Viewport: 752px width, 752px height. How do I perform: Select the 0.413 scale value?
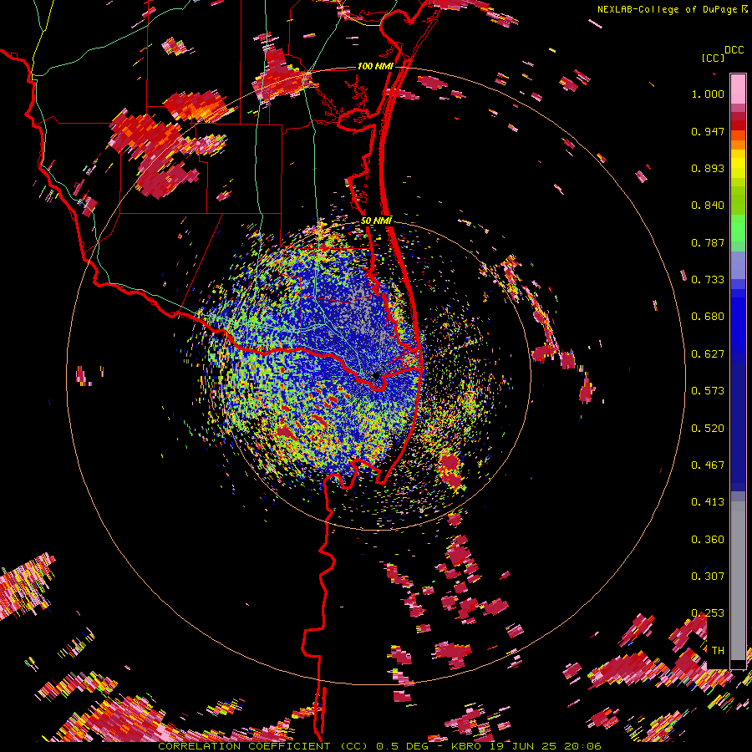[x=708, y=502]
